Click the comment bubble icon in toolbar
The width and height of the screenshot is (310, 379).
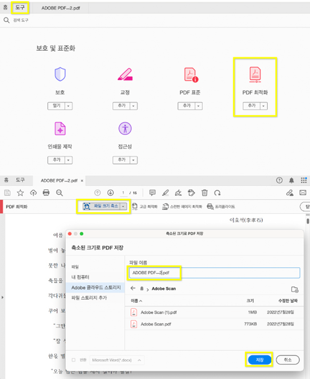pyautogui.click(x=153, y=193)
